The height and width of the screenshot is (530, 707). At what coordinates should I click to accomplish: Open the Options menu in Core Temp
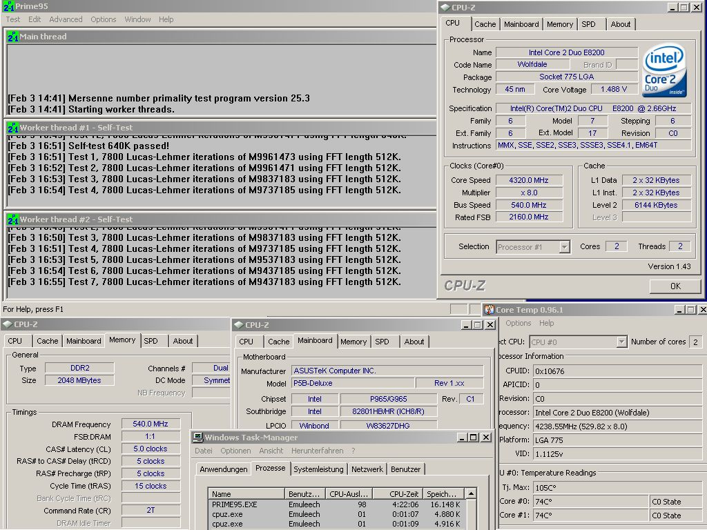[x=518, y=323]
